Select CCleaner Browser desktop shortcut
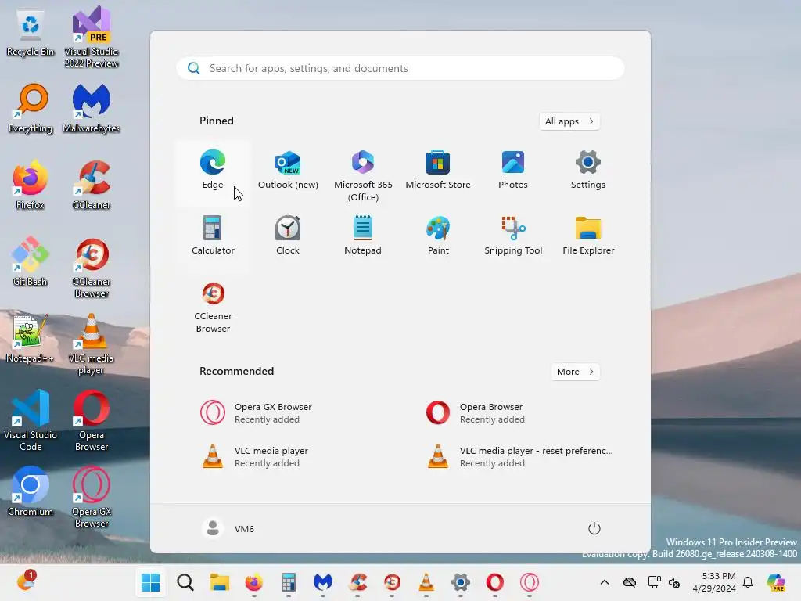 (92, 268)
